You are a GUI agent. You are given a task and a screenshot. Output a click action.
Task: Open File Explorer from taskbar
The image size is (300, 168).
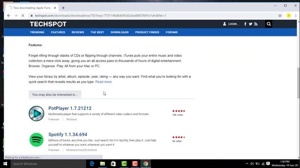coord(103,164)
